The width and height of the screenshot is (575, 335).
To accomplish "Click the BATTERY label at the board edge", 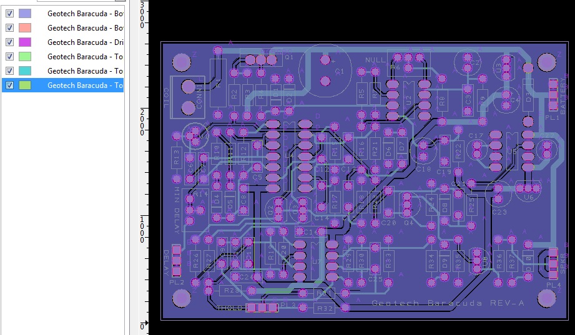I will click(x=563, y=97).
